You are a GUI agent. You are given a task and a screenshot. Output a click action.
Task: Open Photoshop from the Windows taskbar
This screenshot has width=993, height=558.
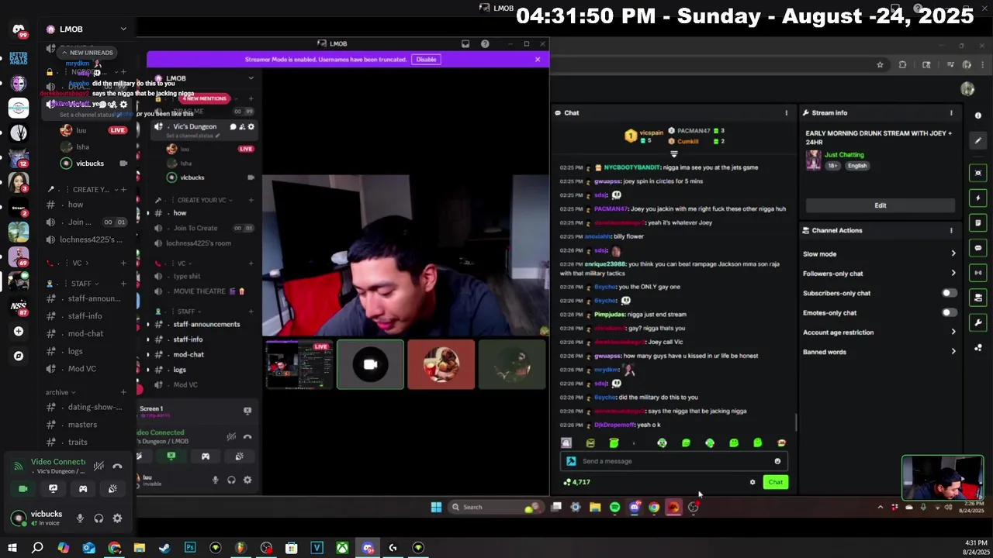click(x=190, y=548)
